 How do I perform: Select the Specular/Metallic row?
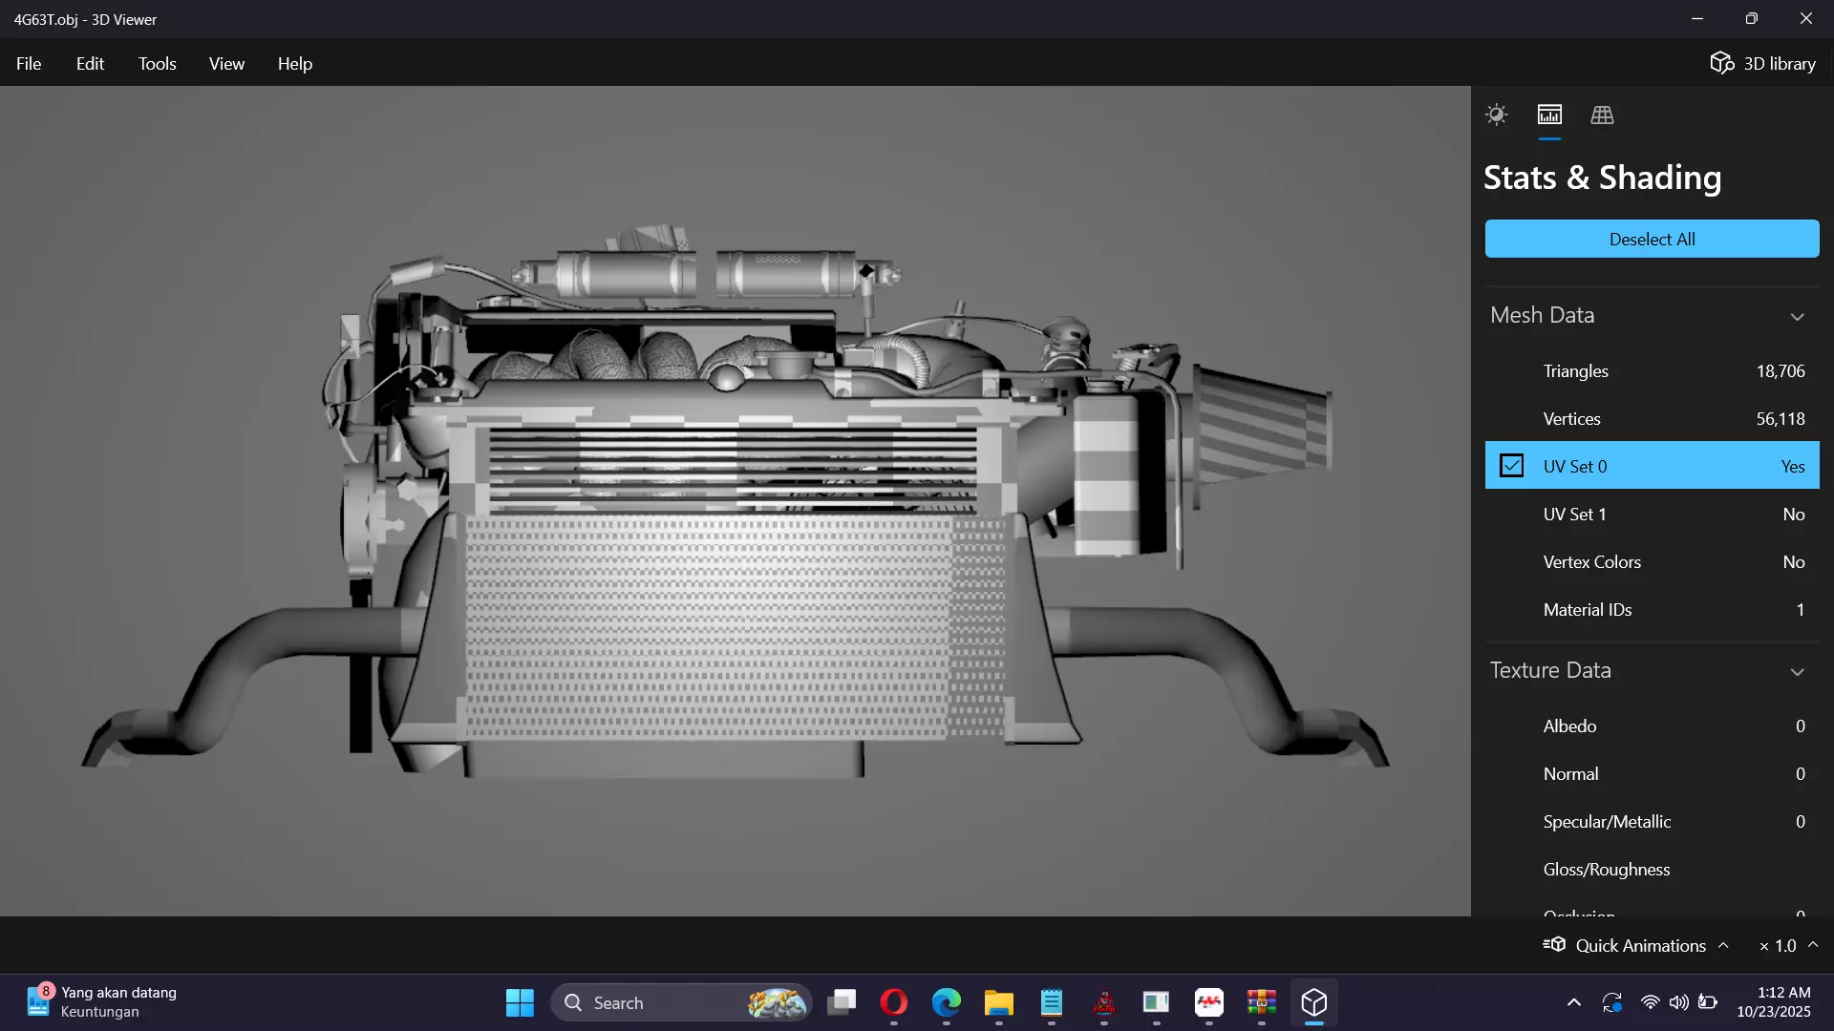point(1652,821)
